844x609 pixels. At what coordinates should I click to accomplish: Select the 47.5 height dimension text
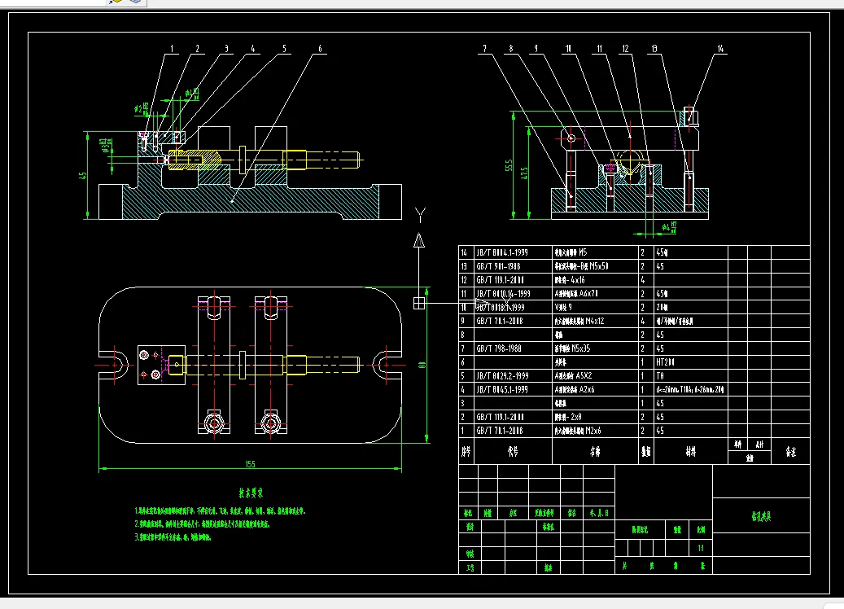coord(525,173)
